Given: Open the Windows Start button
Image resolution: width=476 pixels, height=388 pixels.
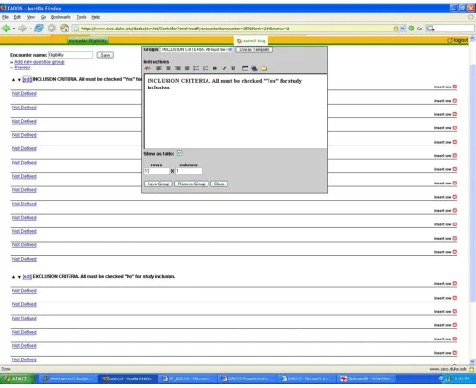Looking at the screenshot, I should (17, 378).
